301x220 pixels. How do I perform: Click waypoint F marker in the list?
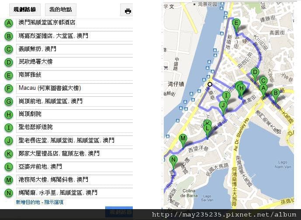9,88
